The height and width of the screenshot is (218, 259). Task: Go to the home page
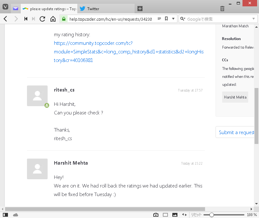(53, 19)
